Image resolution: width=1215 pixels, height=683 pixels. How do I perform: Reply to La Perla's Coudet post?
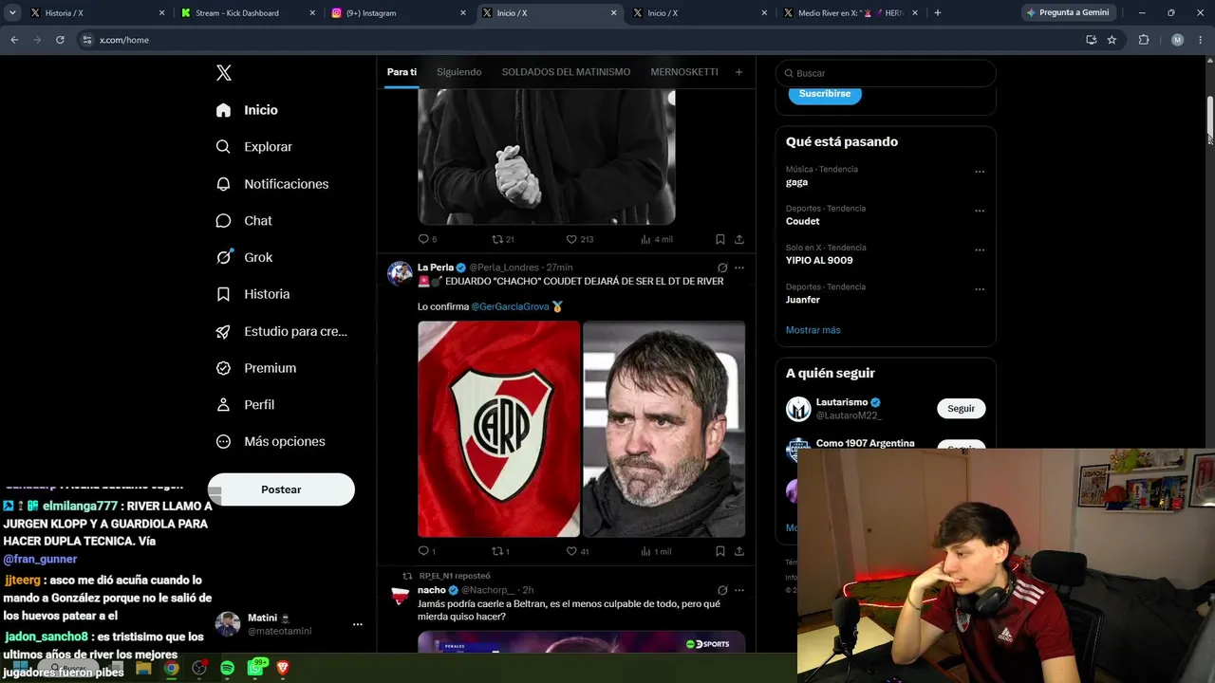coord(426,551)
